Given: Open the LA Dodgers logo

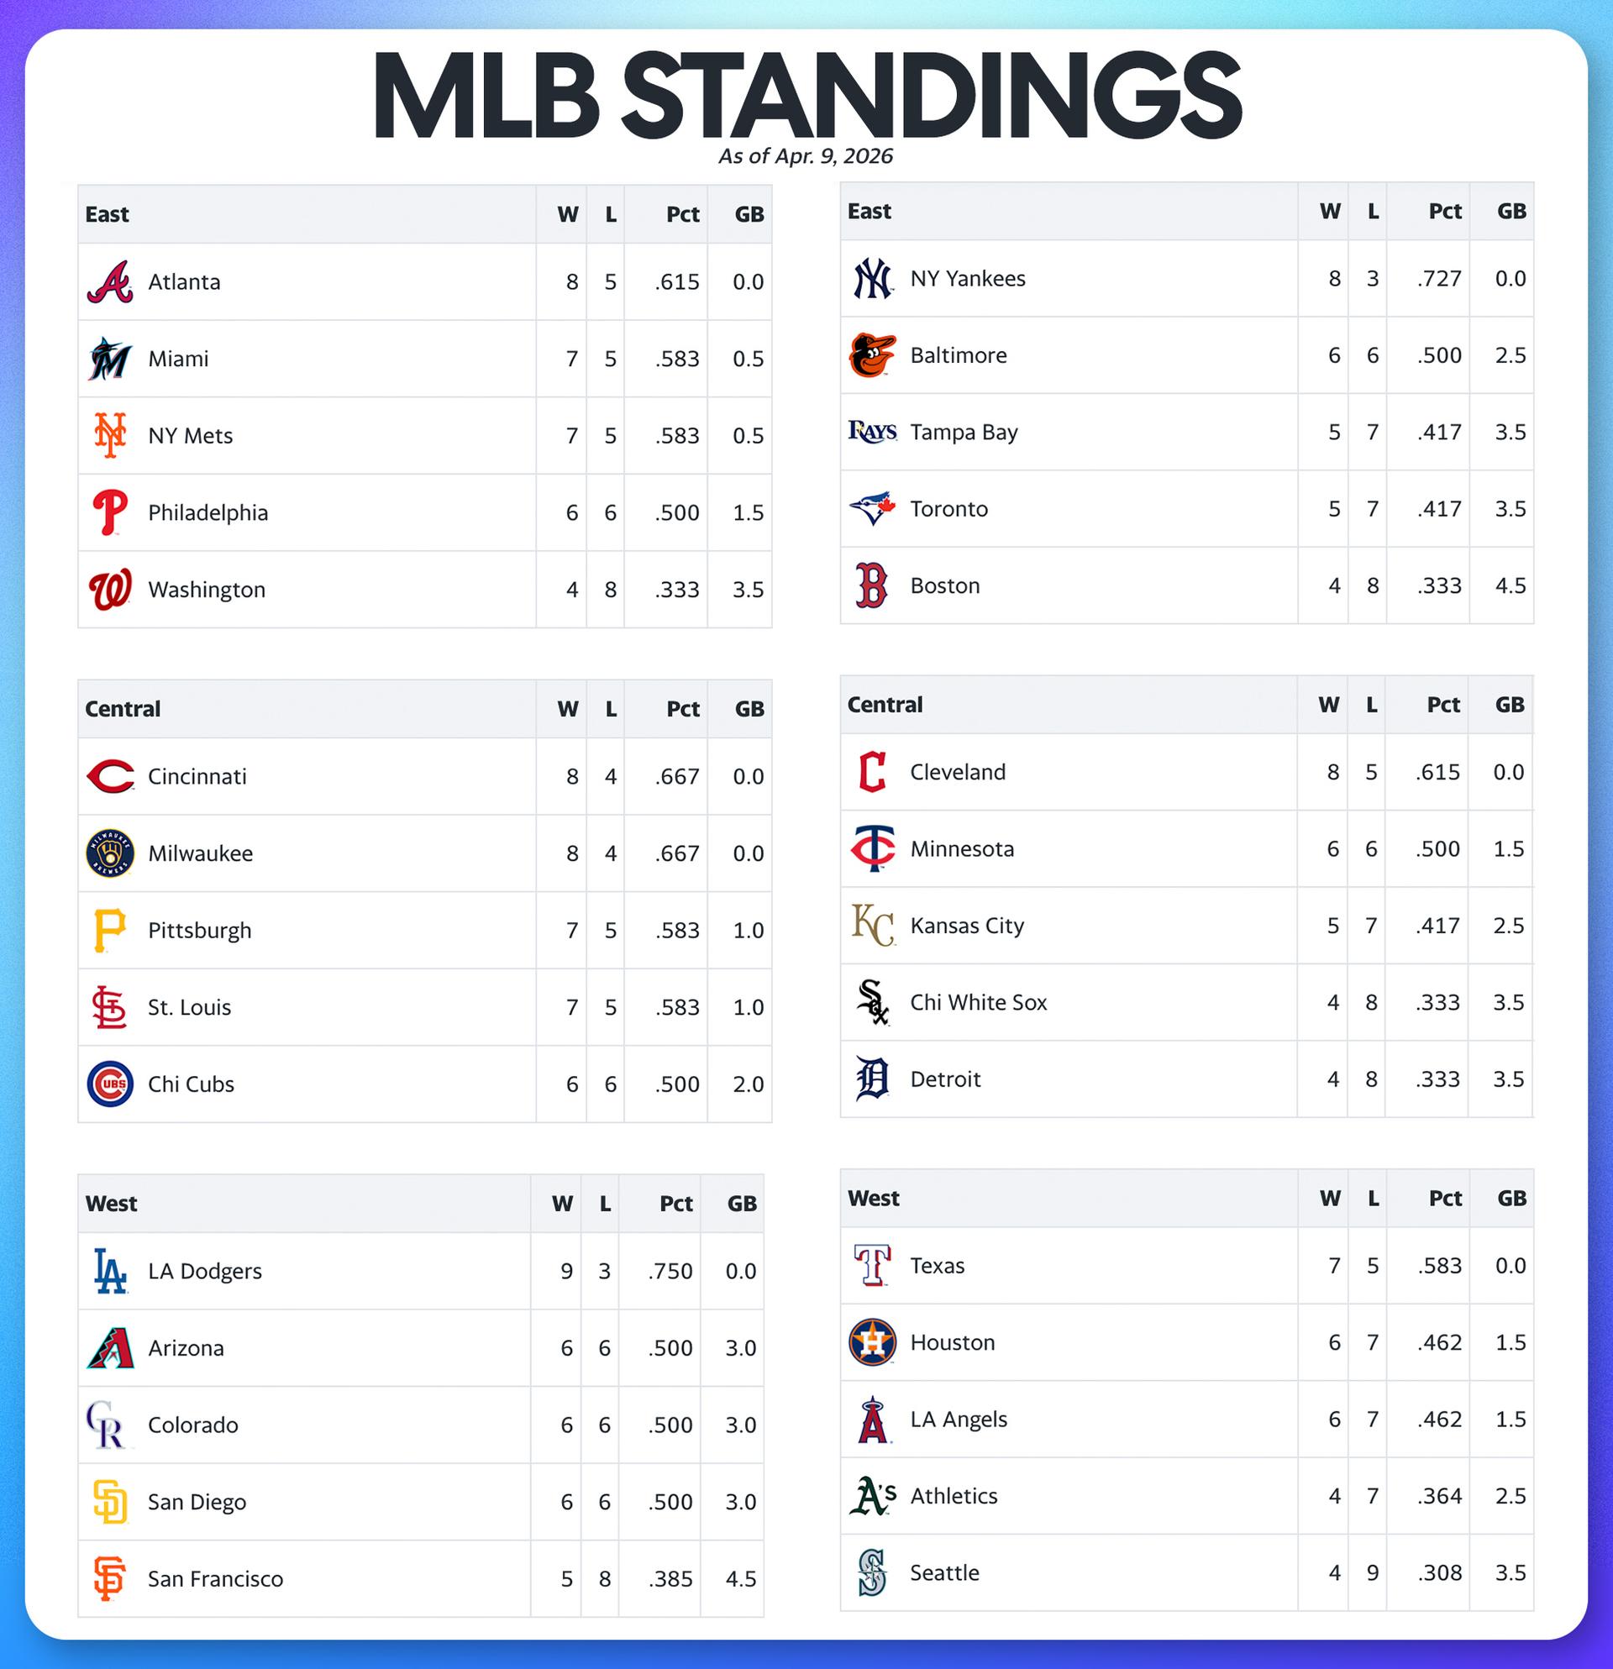Looking at the screenshot, I should point(110,1271).
